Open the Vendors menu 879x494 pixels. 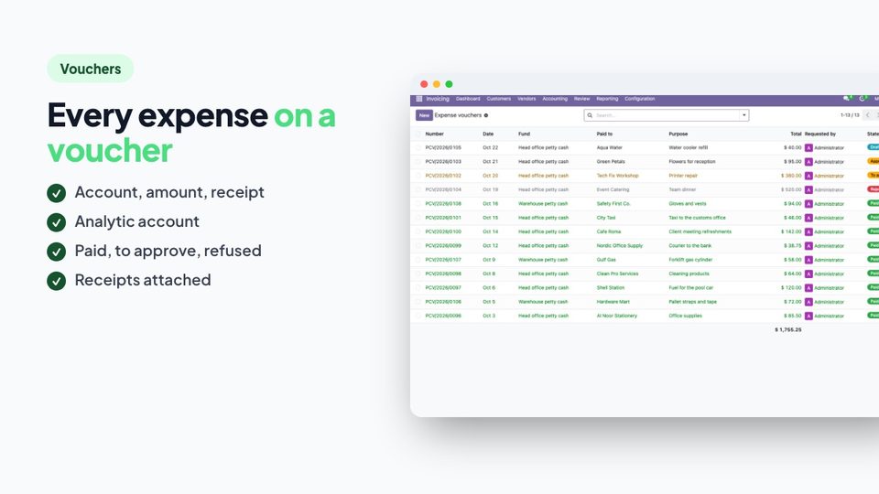coord(526,99)
